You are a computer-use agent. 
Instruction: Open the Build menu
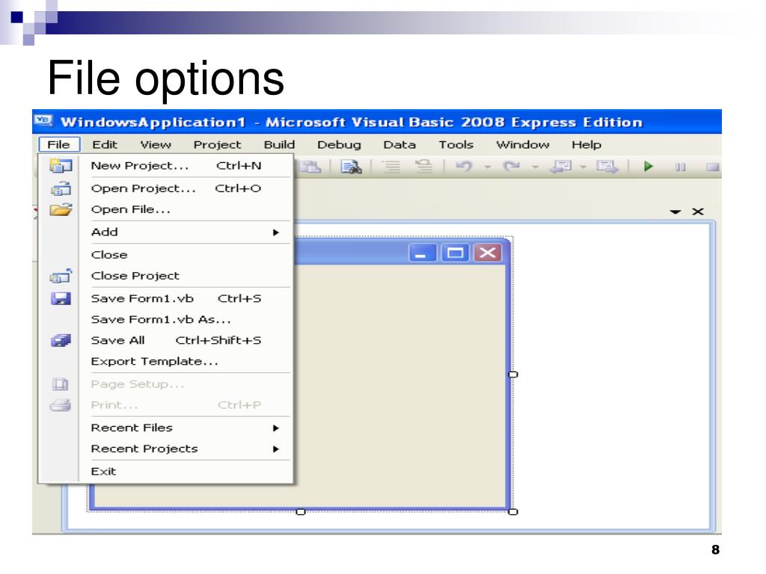tap(280, 145)
